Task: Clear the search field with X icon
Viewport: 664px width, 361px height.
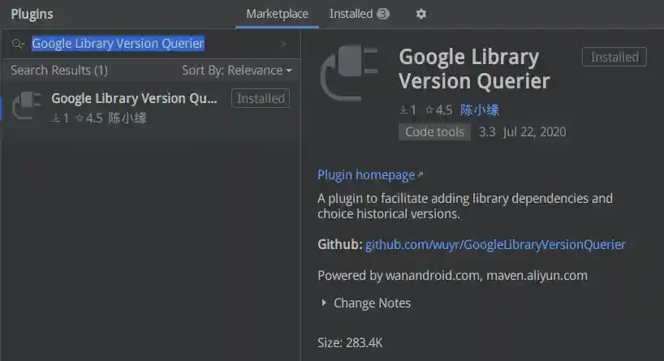Action: [x=283, y=44]
